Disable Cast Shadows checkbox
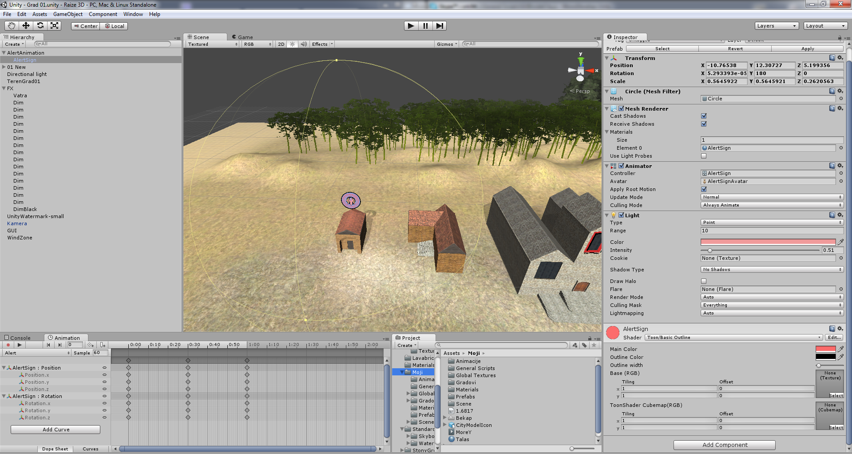This screenshot has height=454, width=852. click(704, 116)
